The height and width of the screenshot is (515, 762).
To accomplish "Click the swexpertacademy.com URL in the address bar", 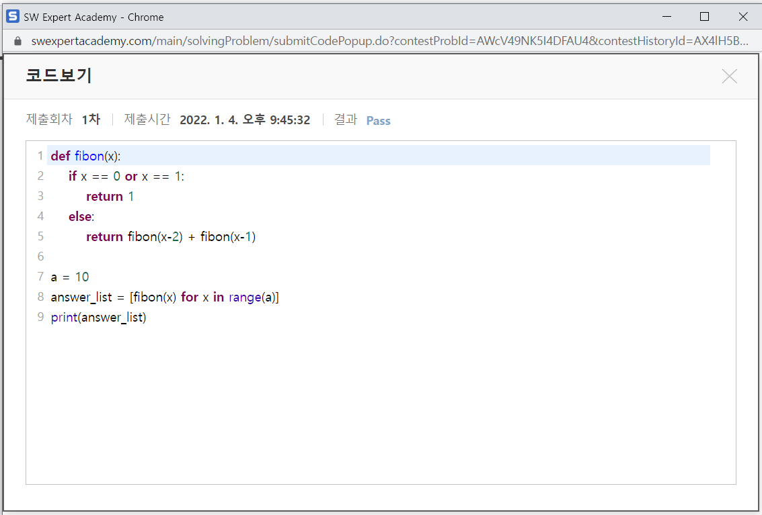I will coord(390,41).
